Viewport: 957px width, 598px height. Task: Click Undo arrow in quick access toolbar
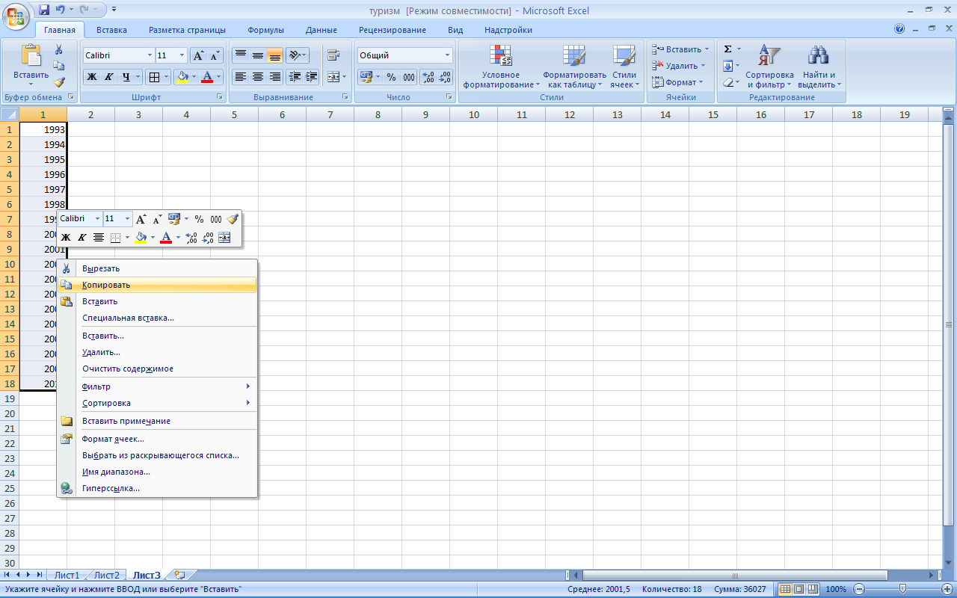(61, 10)
